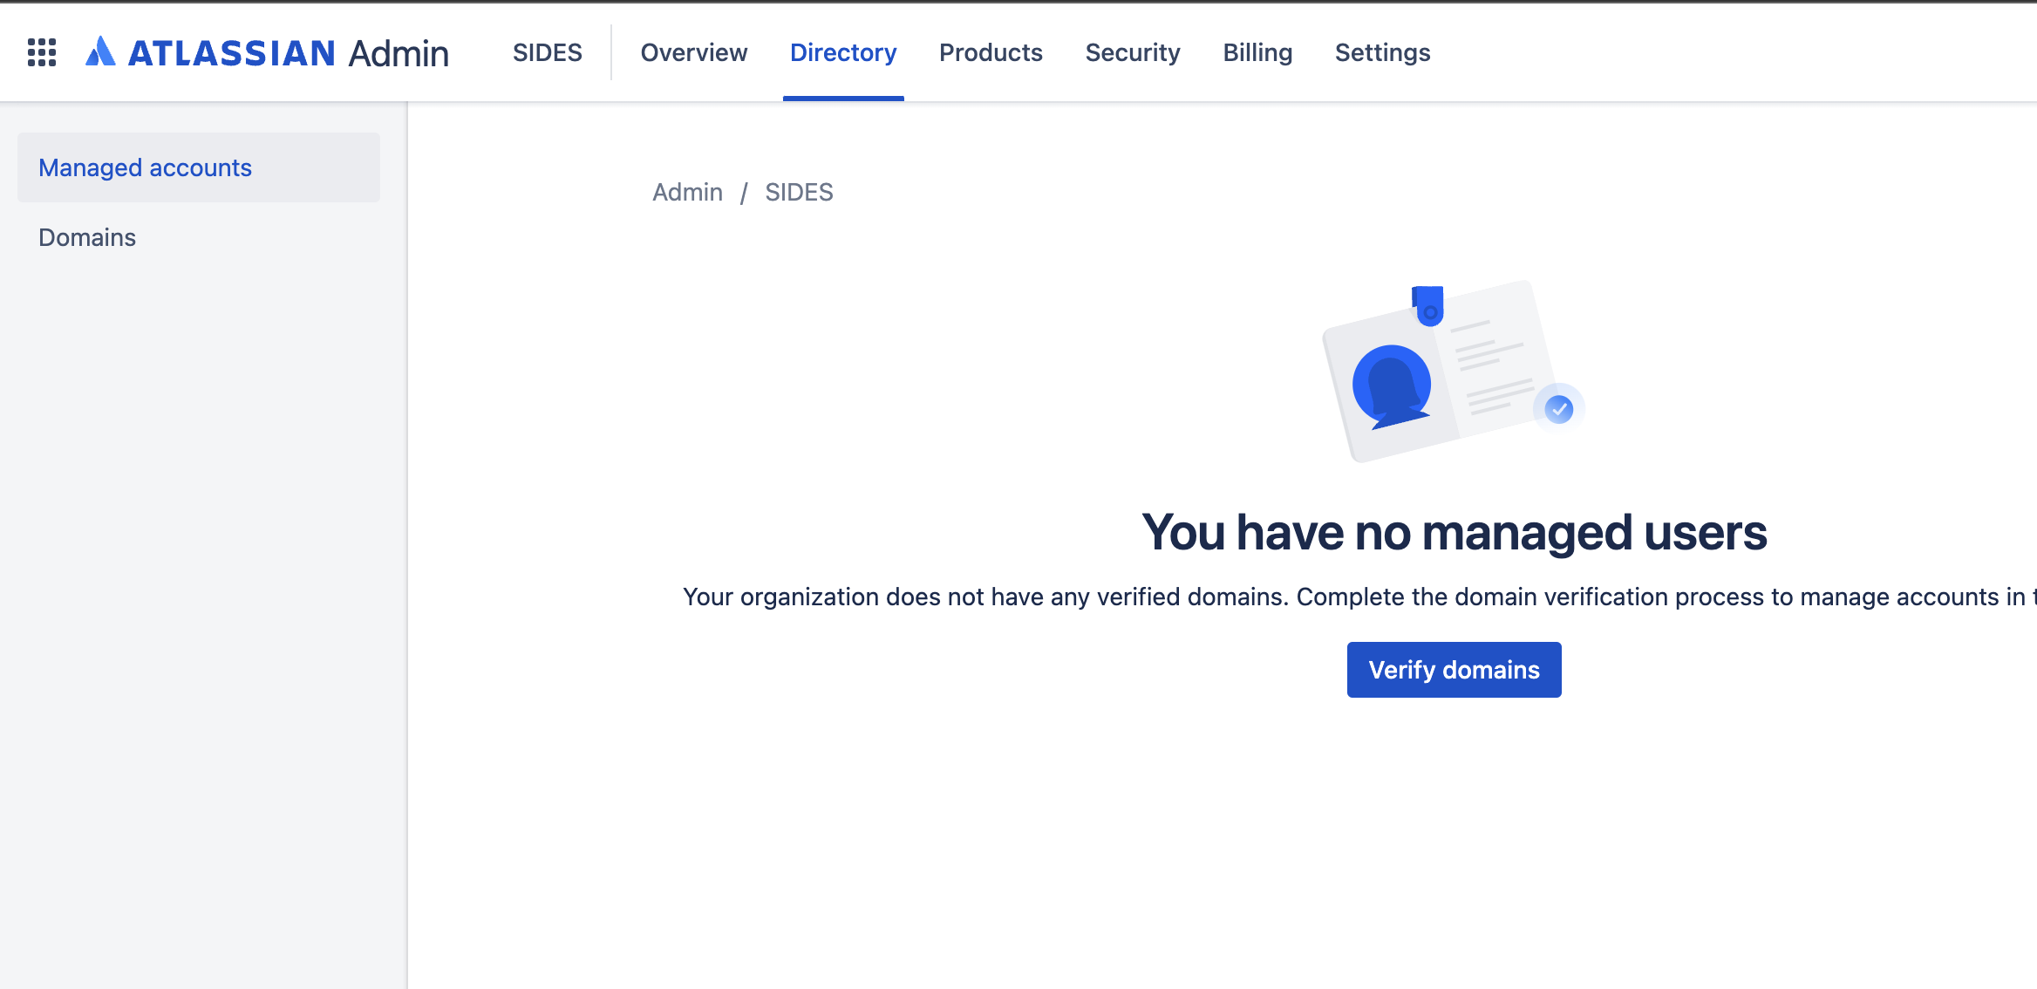Viewport: 2037px width, 989px height.
Task: Click the blue checkmark badge on the illustration
Action: (1558, 406)
